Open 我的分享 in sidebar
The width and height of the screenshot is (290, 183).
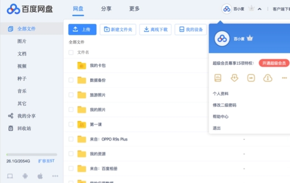[x=26, y=116]
